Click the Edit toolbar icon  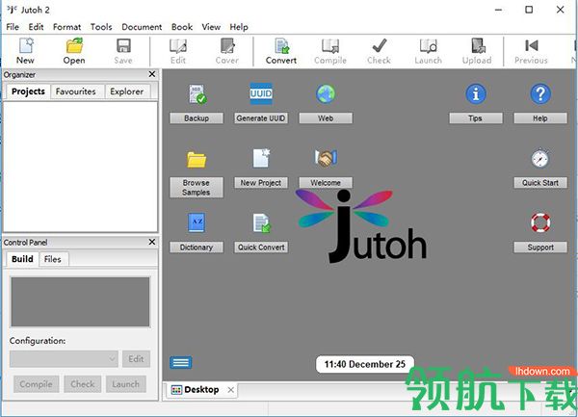(x=178, y=46)
